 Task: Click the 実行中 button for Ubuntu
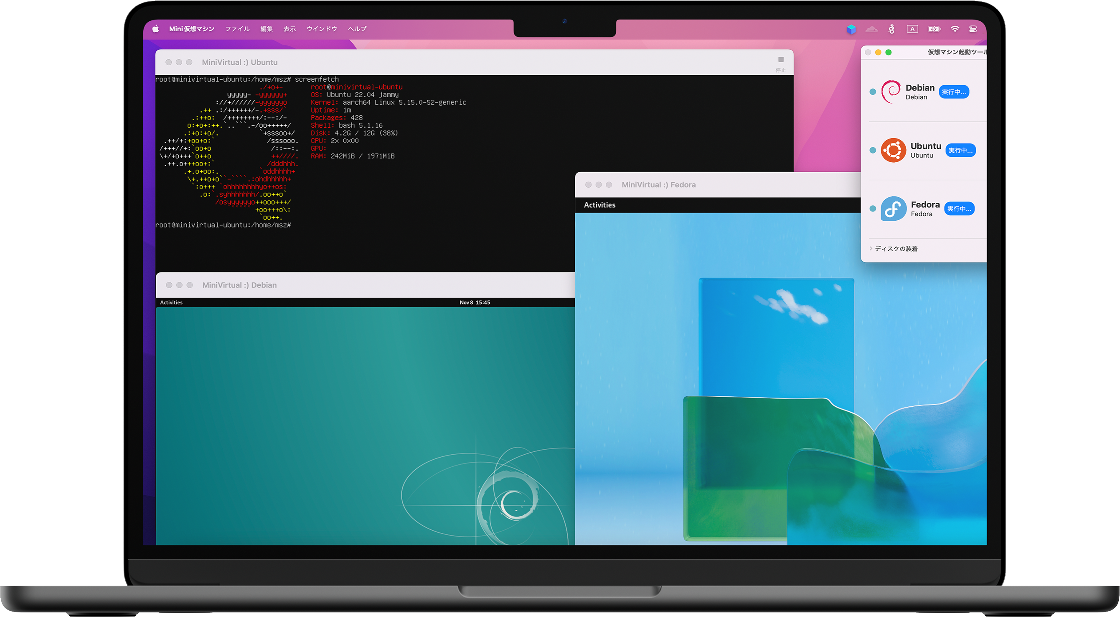(960, 150)
